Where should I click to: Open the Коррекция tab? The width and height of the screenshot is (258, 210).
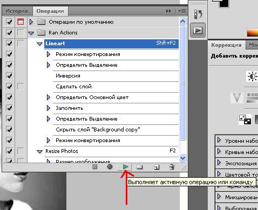coord(226,45)
